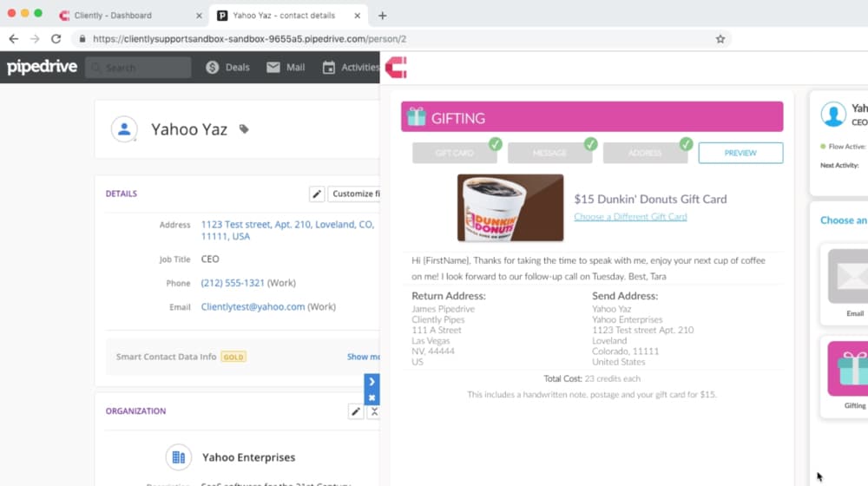This screenshot has width=868, height=486.
Task: Click the Cliently logo in the side panel
Action: point(396,68)
